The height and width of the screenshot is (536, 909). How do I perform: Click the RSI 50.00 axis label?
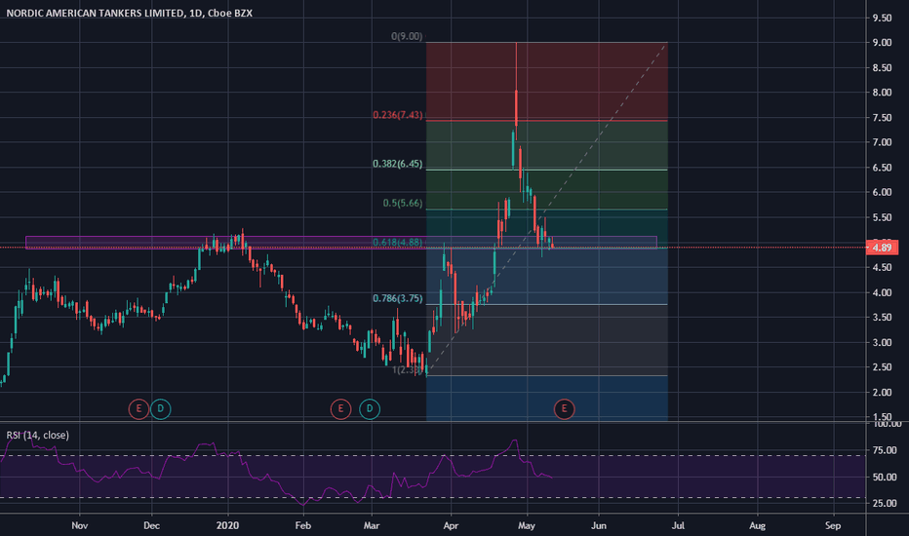(x=884, y=477)
